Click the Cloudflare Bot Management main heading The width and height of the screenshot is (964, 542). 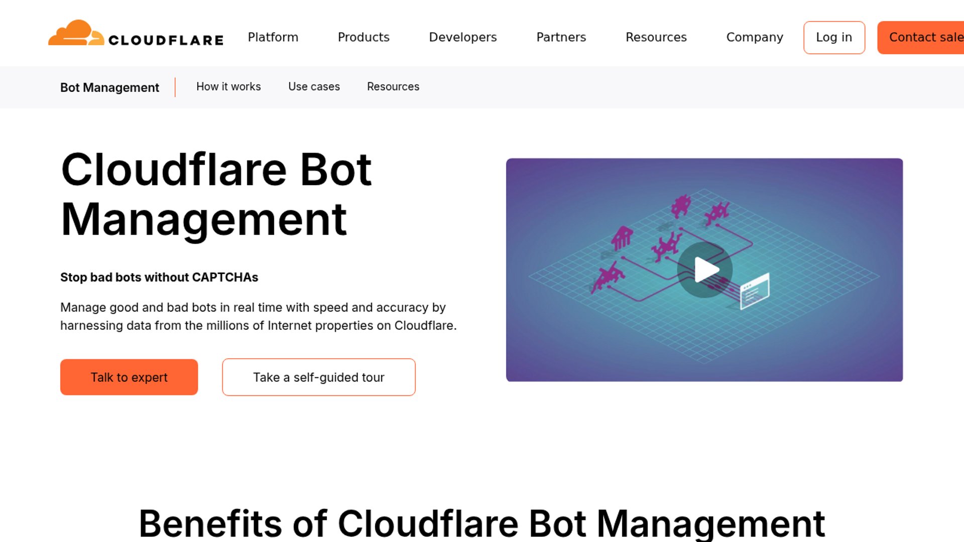[216, 194]
